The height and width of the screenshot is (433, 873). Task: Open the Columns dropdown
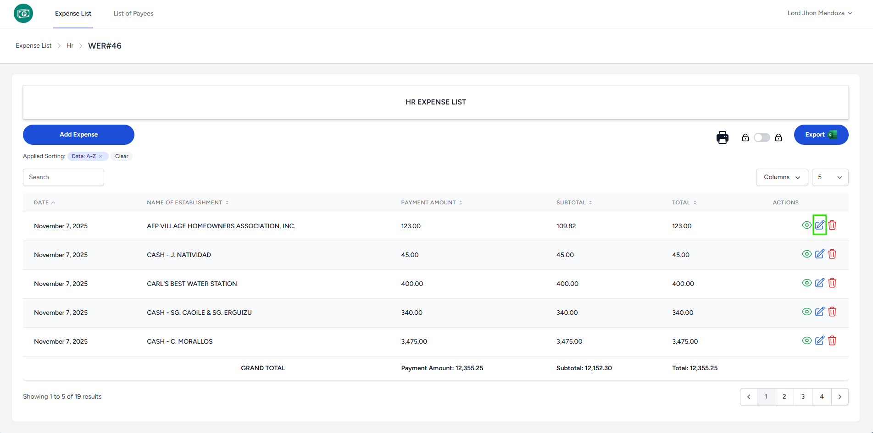pos(782,177)
